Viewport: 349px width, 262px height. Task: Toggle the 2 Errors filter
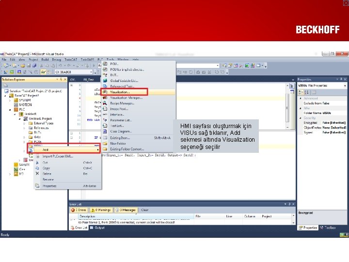pos(79,210)
